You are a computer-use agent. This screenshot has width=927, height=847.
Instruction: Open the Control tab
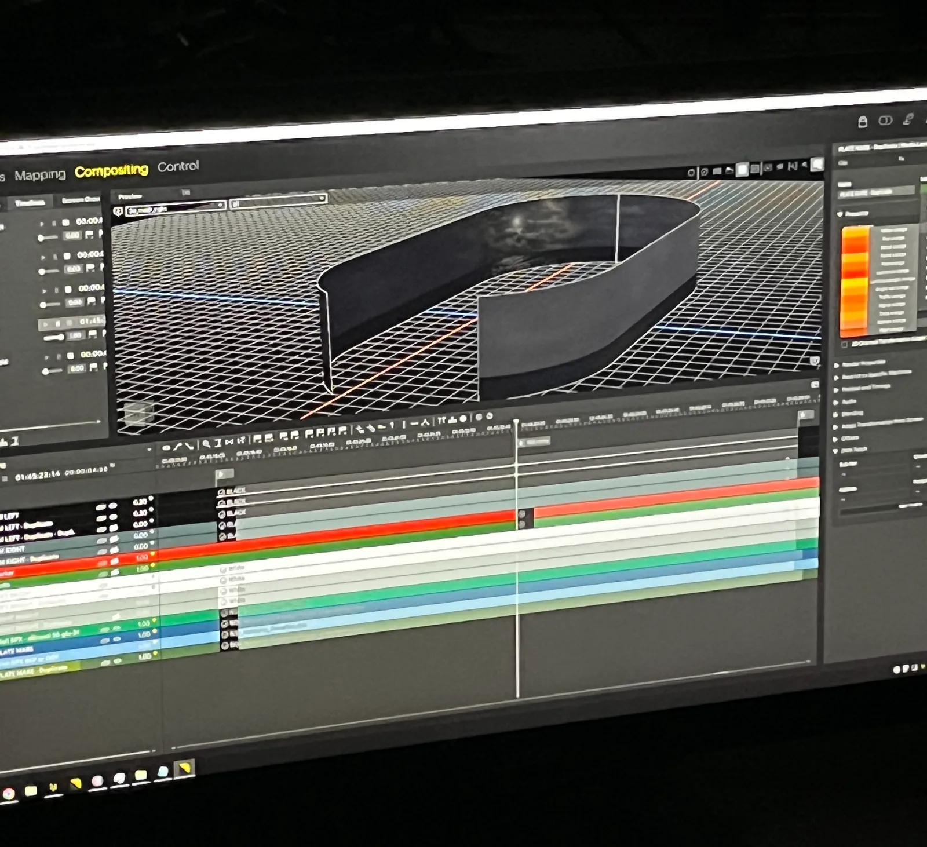tap(178, 166)
